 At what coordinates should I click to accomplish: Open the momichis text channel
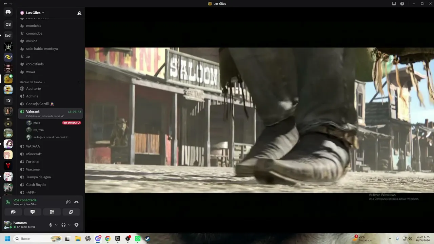coord(51,26)
